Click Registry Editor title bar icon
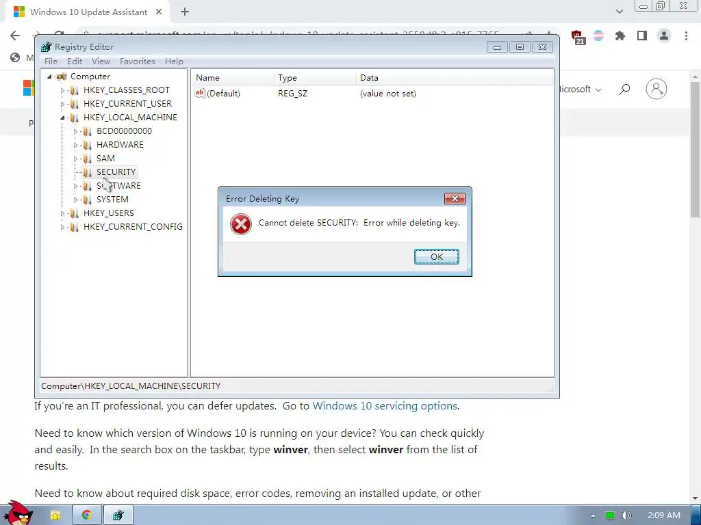Viewport: 701px width, 525px height. tap(46, 47)
